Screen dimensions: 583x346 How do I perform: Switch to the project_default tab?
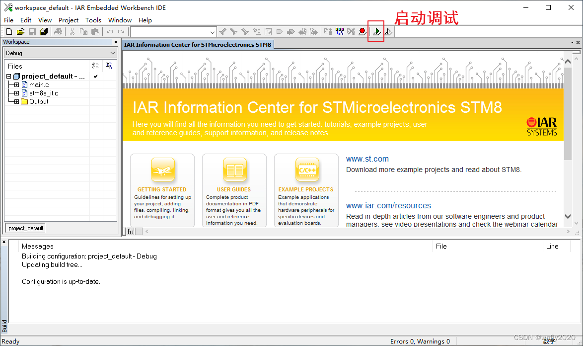[x=25, y=228]
